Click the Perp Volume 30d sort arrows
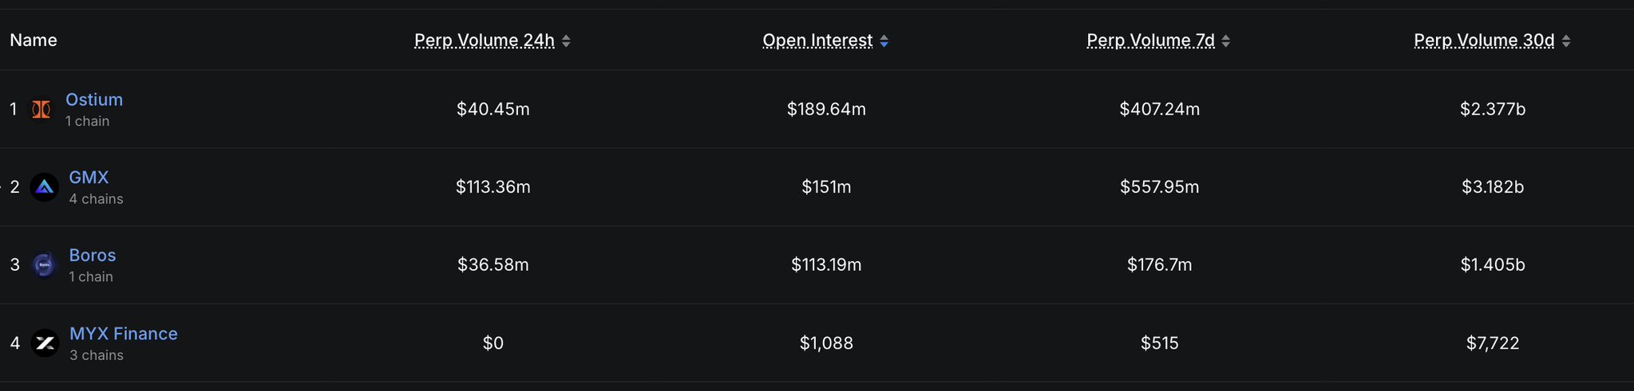Screen dimensions: 1634x391 (1566, 41)
